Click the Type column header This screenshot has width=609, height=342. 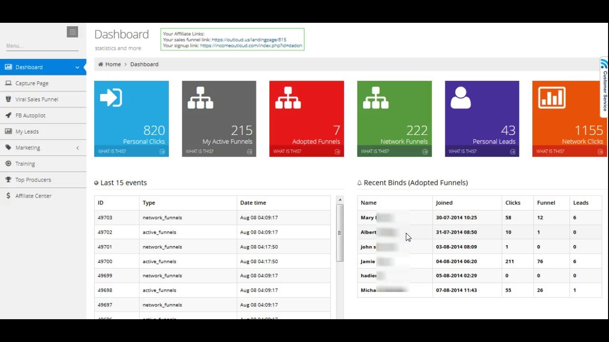[x=188, y=203]
